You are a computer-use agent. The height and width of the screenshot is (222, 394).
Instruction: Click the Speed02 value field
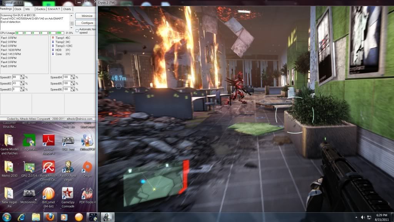point(16,83)
